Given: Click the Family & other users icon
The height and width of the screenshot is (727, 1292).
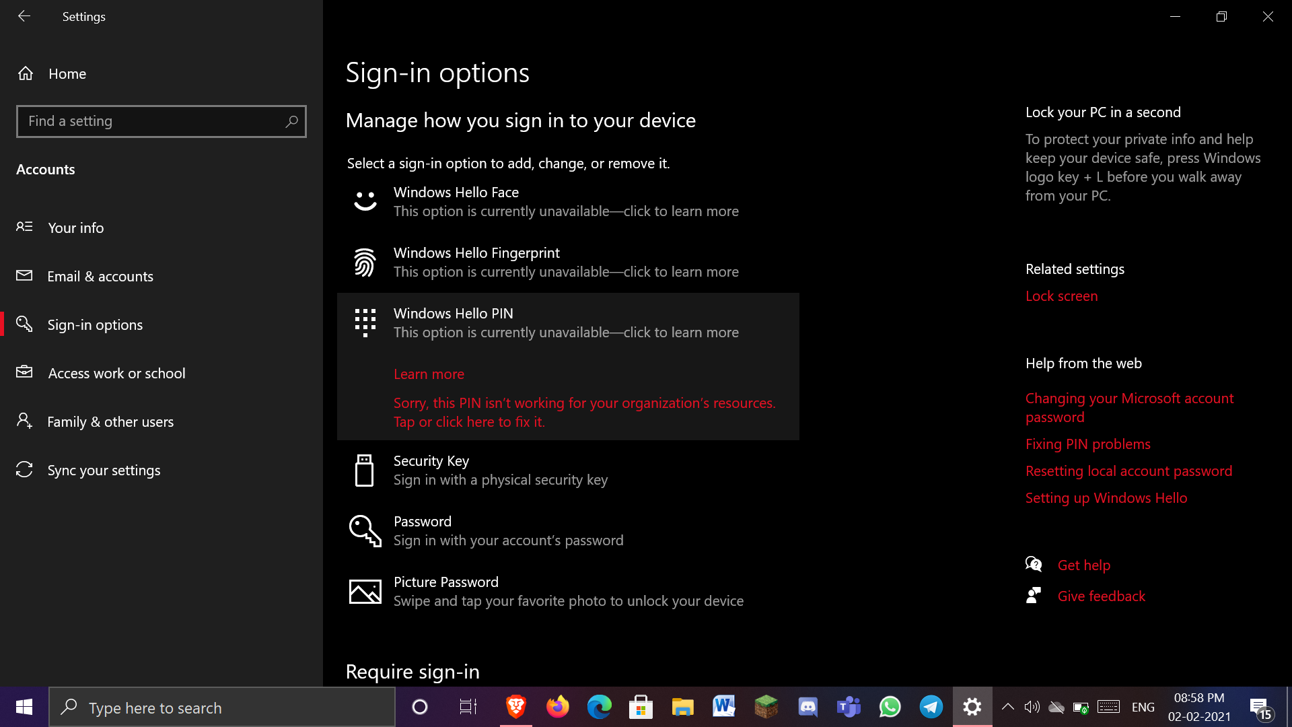Looking at the screenshot, I should (x=24, y=421).
